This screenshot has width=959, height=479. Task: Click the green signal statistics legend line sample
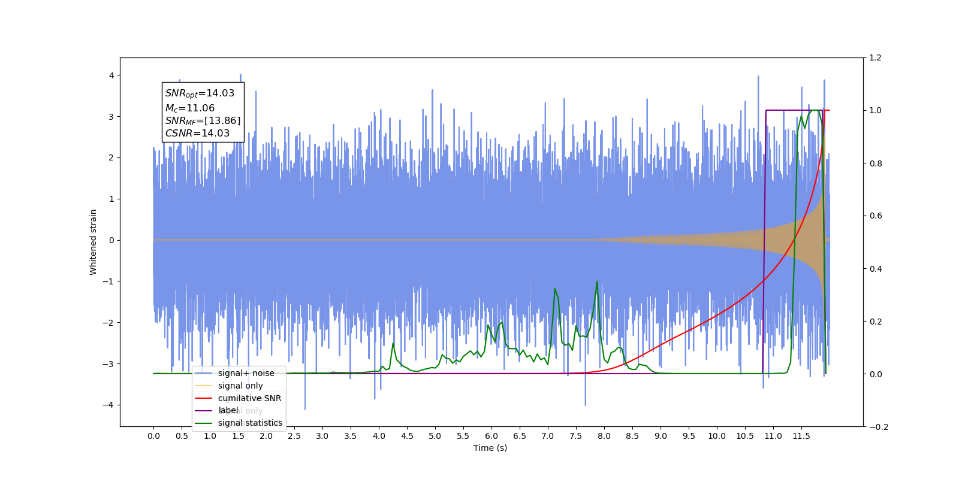pyautogui.click(x=204, y=423)
